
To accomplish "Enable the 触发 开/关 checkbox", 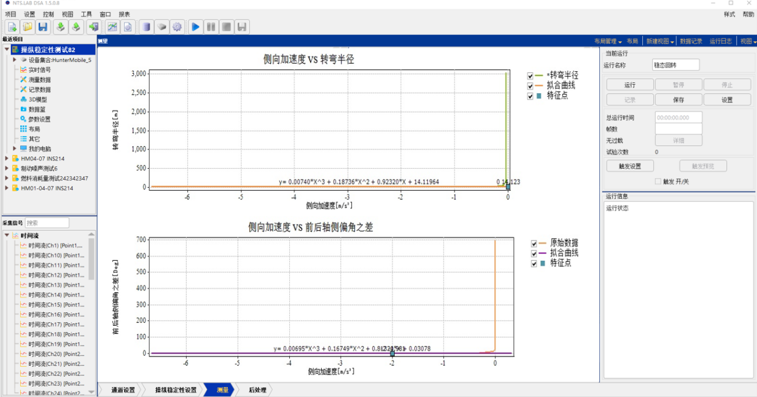I will click(658, 182).
